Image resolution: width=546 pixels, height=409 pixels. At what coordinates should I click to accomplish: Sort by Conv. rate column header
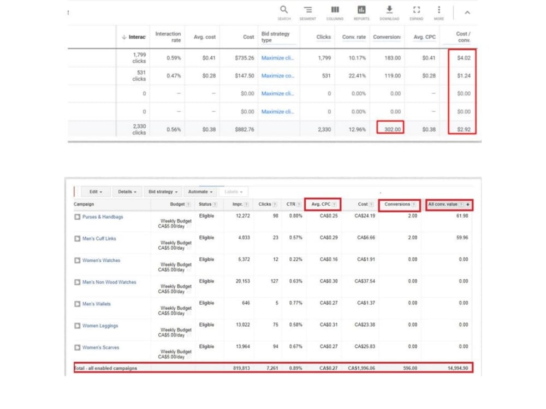tap(354, 37)
